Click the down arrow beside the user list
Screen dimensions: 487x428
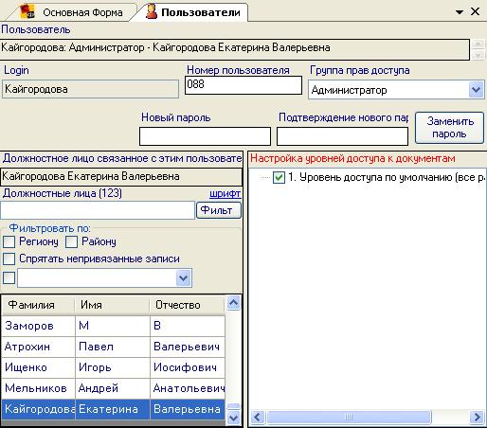[478, 55]
